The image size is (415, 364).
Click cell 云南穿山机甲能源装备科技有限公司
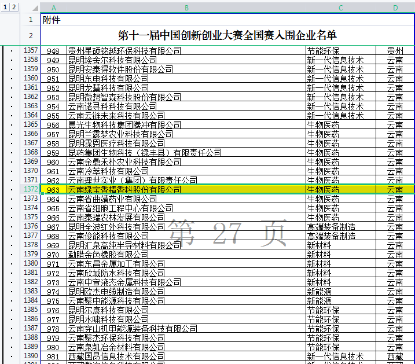186,328
